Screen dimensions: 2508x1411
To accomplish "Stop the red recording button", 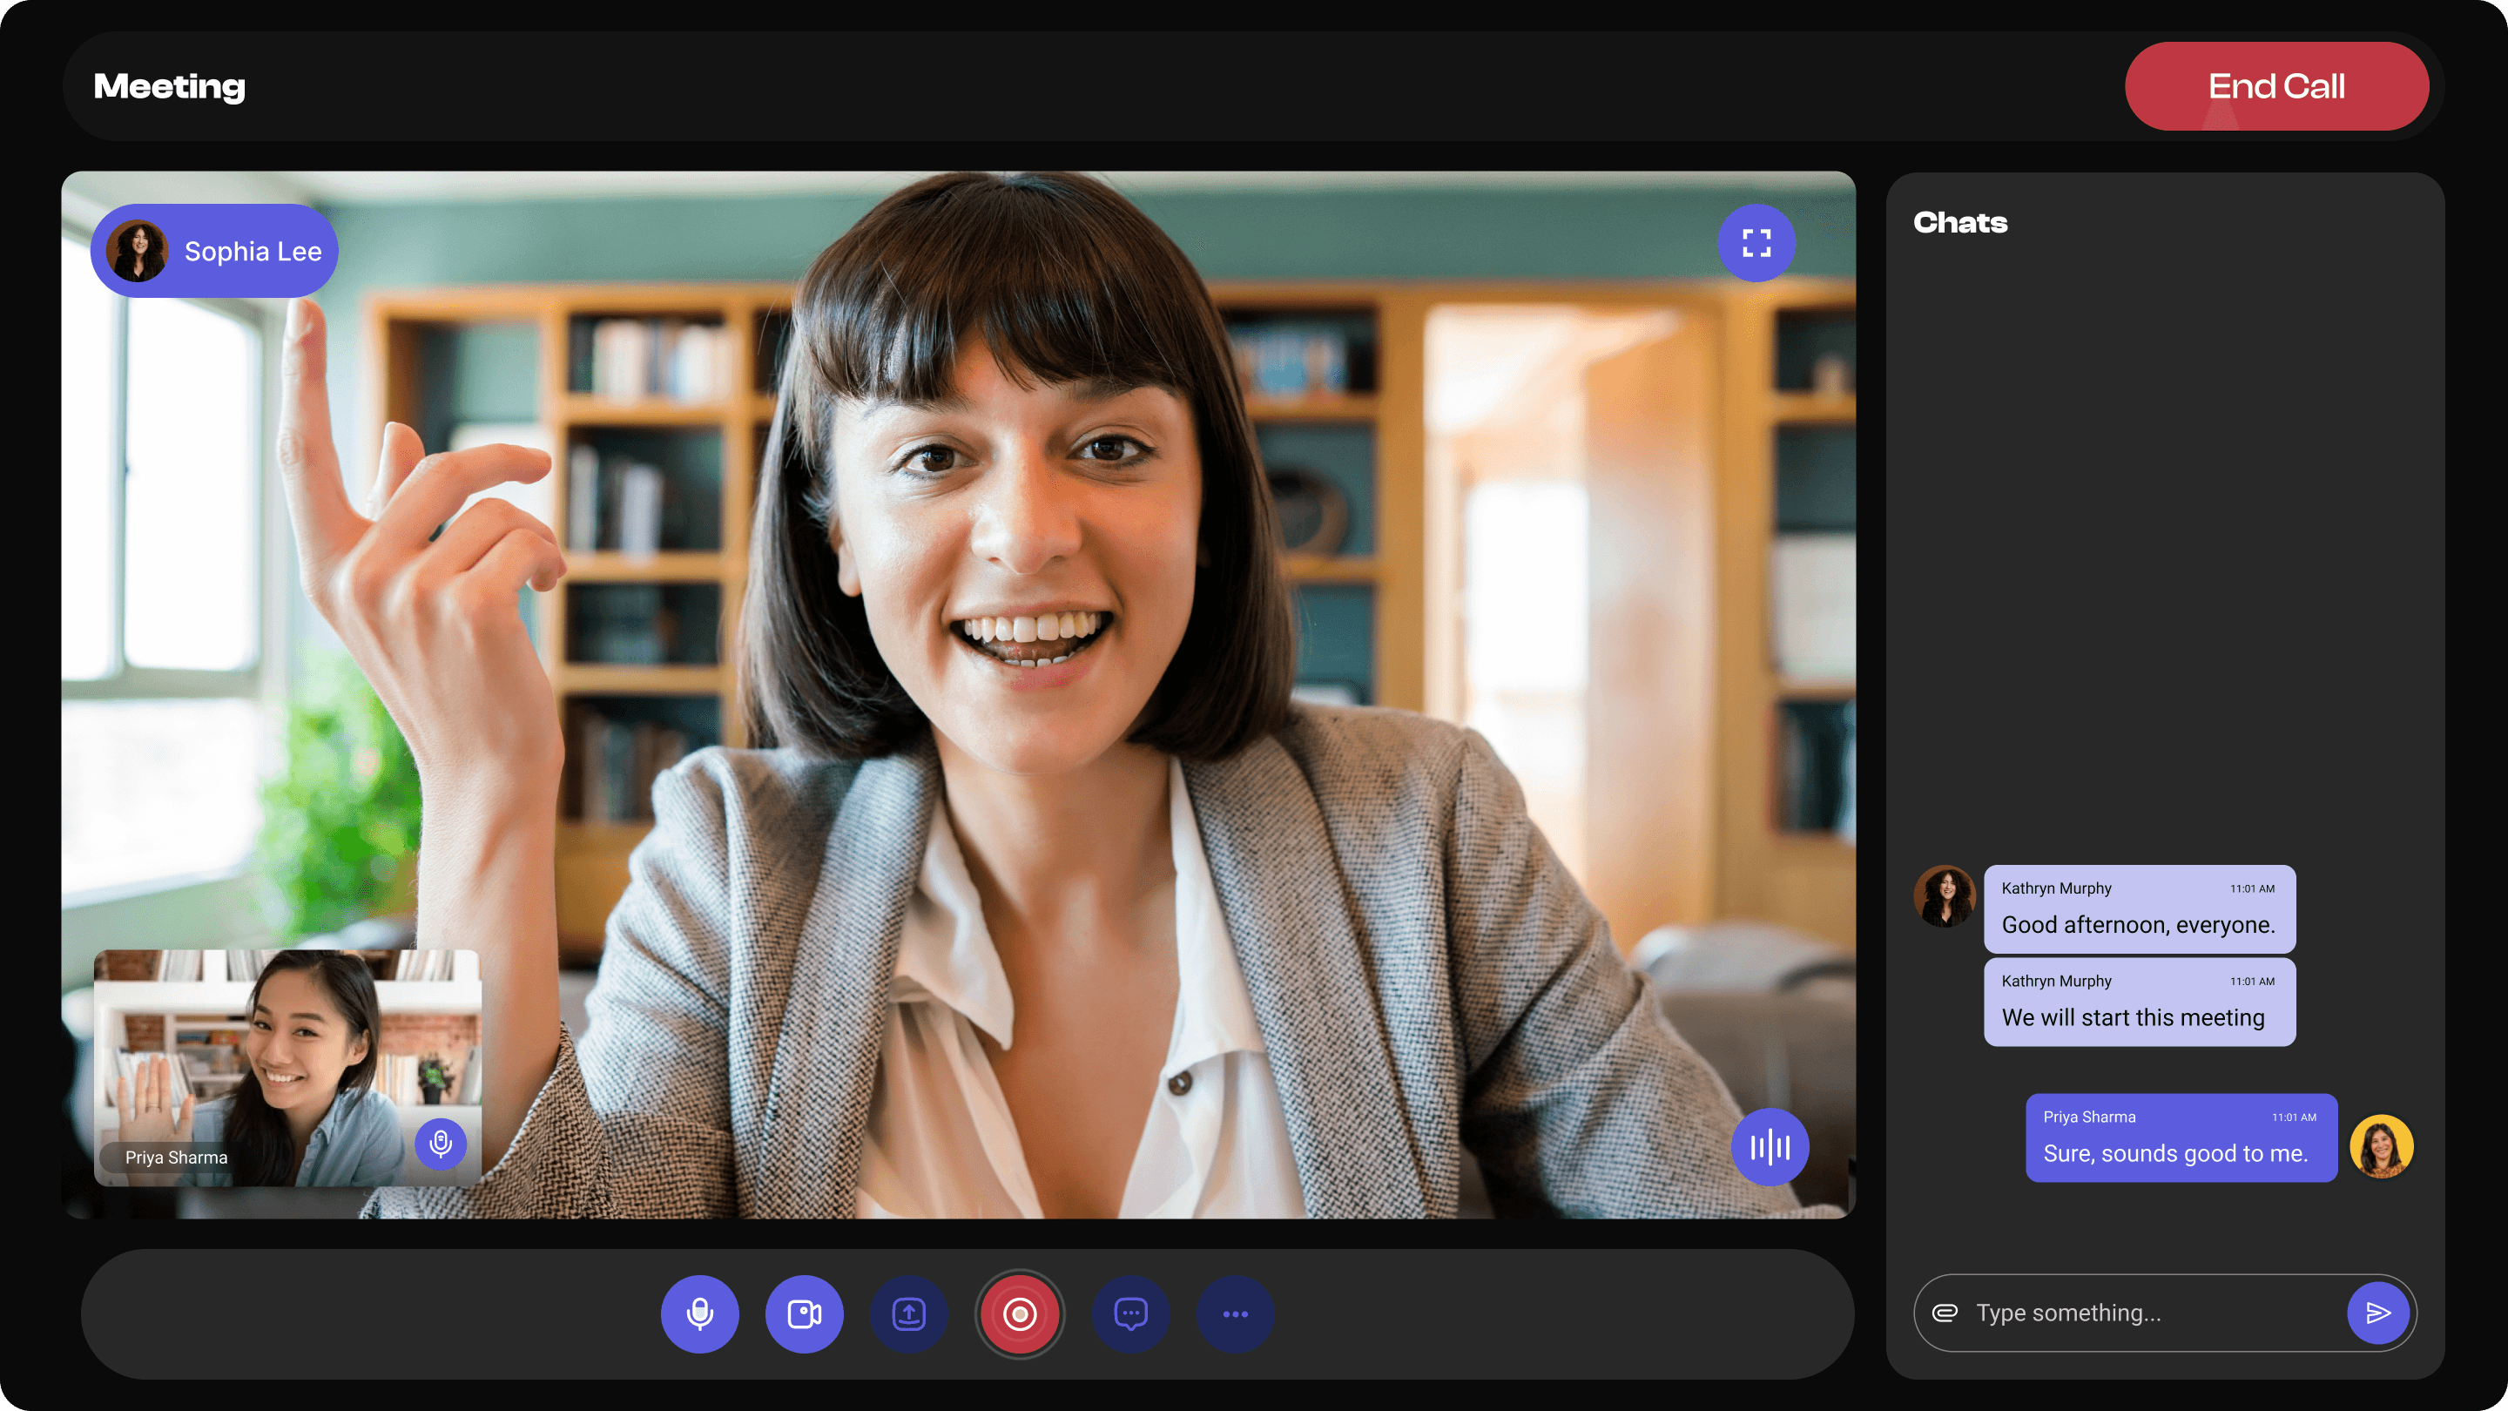I will click(x=1020, y=1313).
